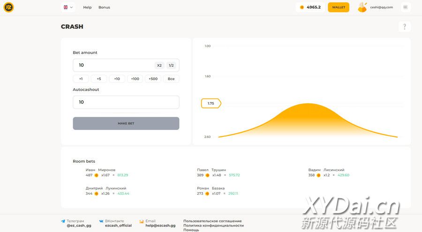Click the EZ Cash logo icon

coord(8,7)
